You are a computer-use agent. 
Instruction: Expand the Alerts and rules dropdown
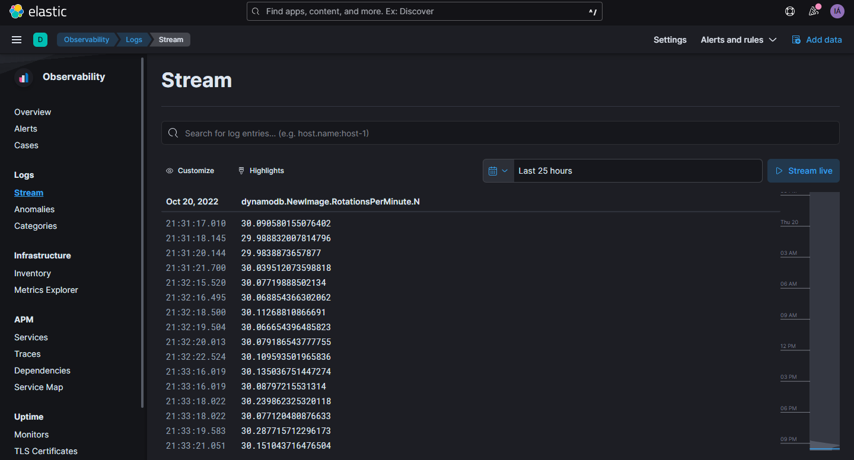coord(739,40)
